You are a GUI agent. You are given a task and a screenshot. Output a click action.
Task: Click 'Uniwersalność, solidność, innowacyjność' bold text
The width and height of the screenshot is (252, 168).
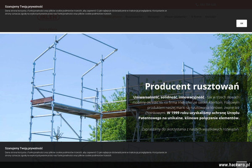pos(169,97)
